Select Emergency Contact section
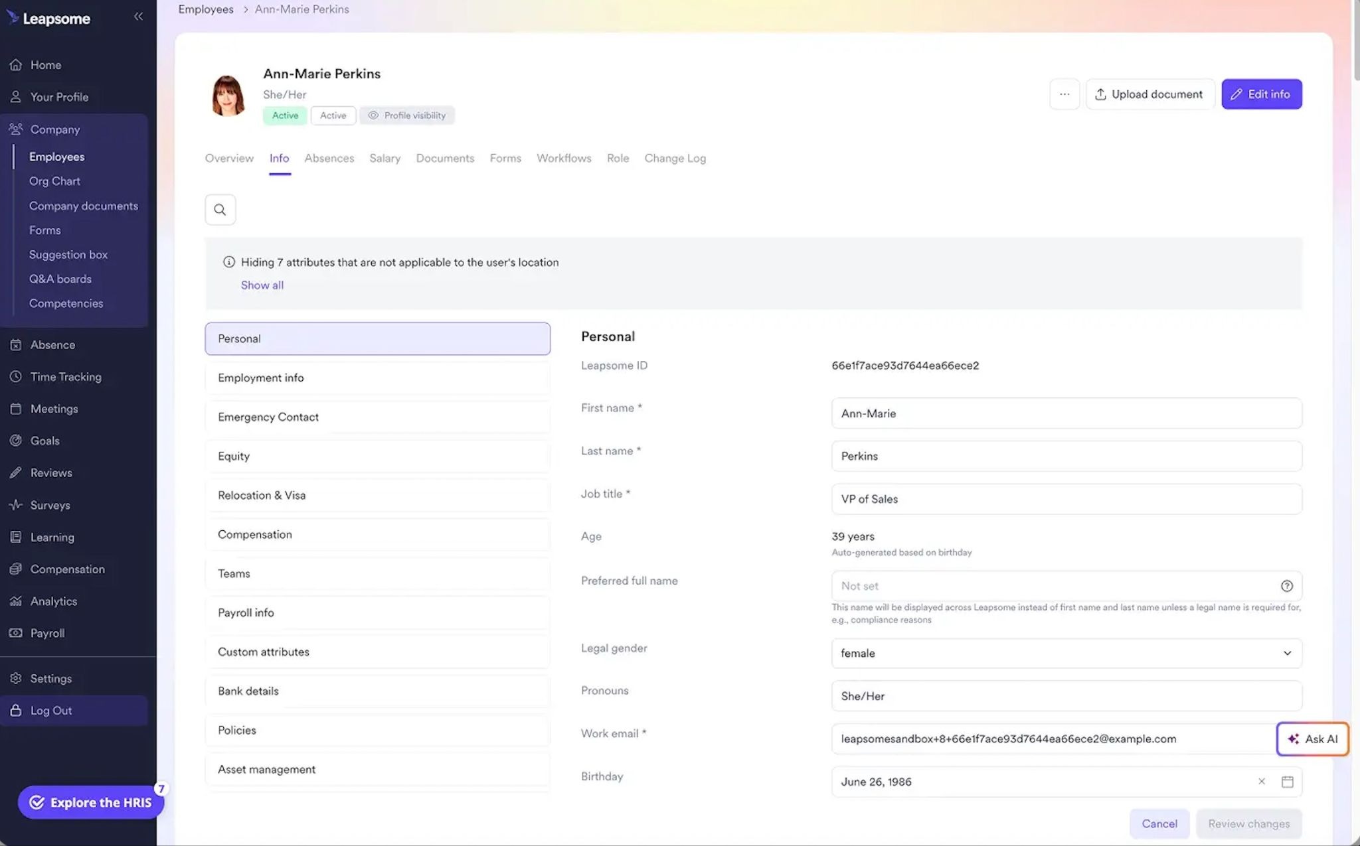1360x846 pixels. coord(377,417)
